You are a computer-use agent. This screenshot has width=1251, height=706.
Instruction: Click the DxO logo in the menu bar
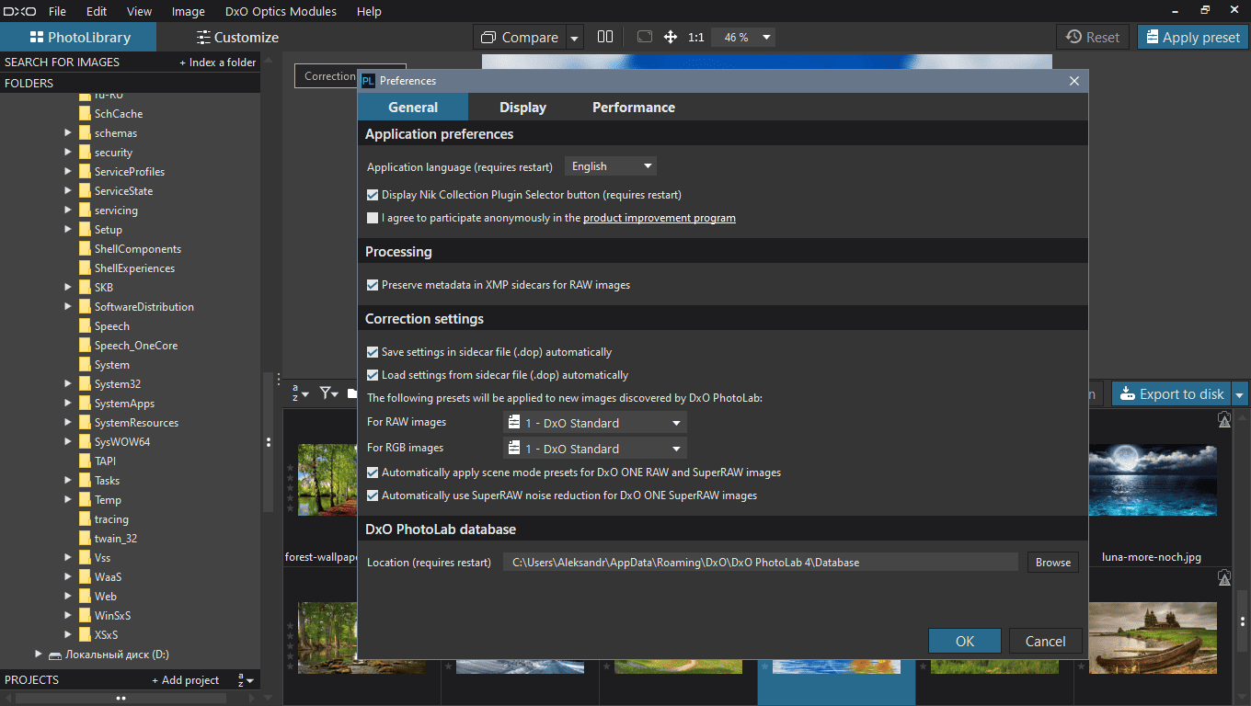click(17, 12)
